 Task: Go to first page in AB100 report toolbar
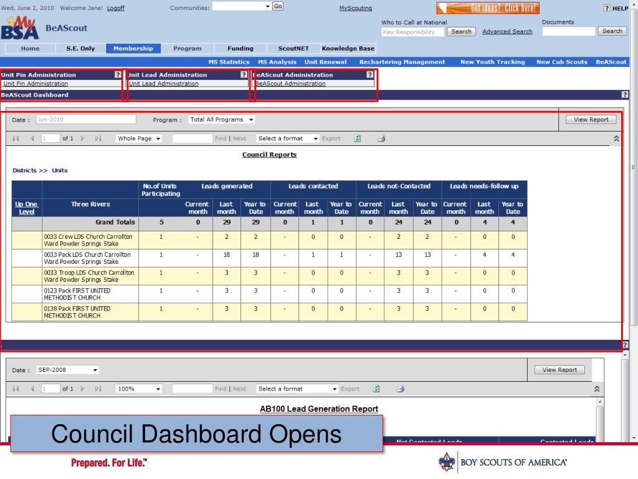tap(16, 389)
